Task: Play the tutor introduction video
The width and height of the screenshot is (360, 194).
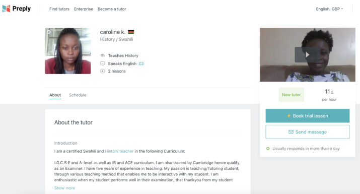Action: point(308,55)
